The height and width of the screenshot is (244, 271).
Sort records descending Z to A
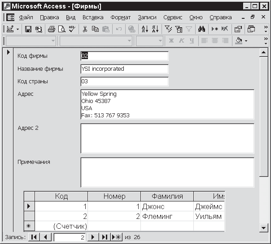click(x=155, y=29)
